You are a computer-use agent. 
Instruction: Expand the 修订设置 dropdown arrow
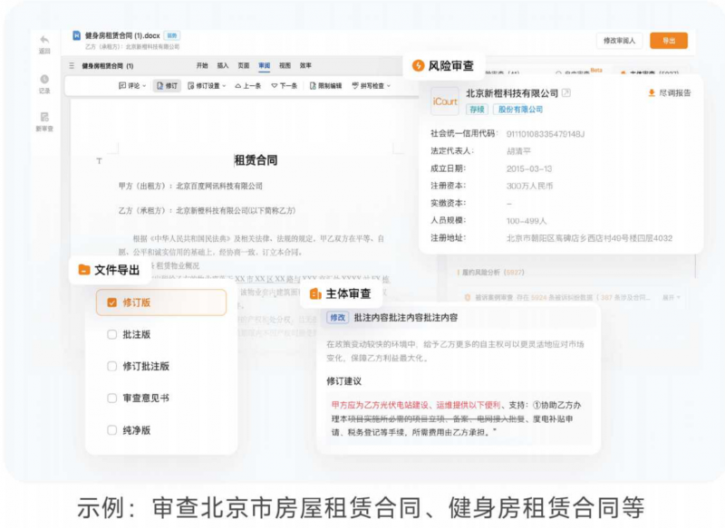pyautogui.click(x=224, y=86)
